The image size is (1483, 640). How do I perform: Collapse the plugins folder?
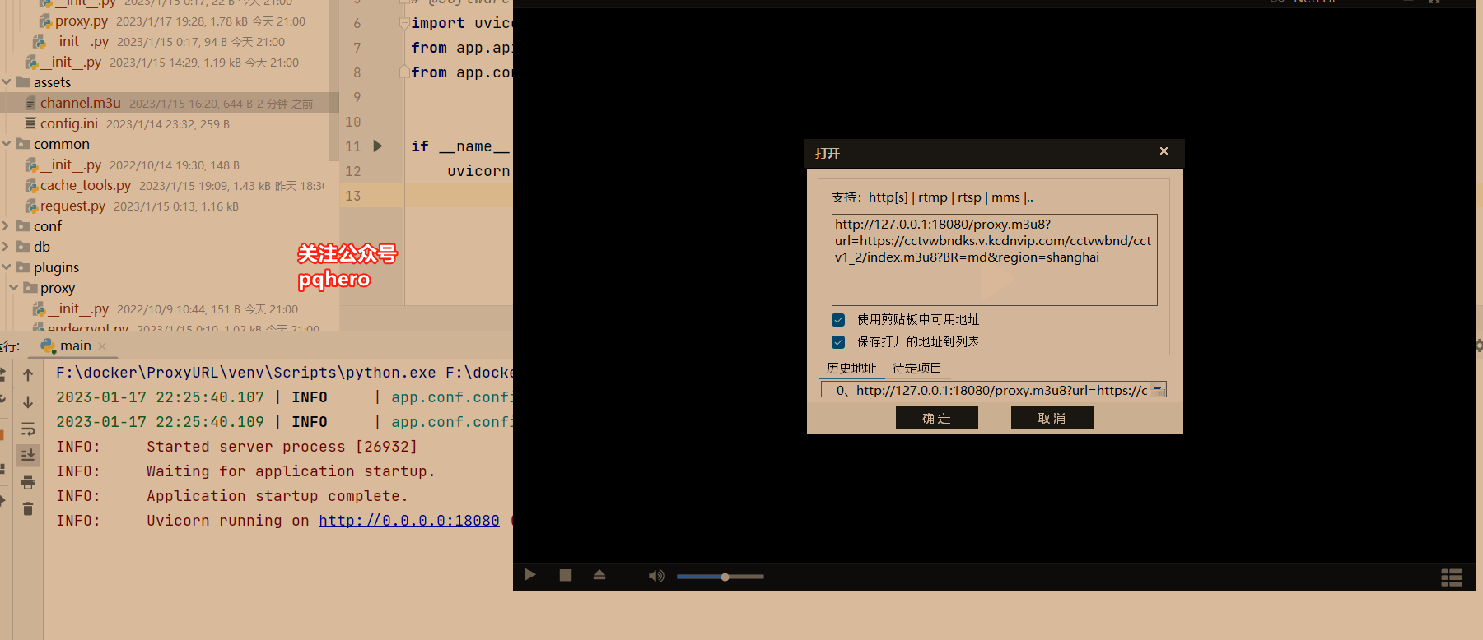click(x=7, y=267)
